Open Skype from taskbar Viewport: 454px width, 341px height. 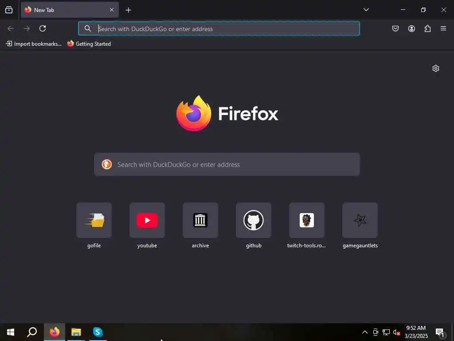[x=98, y=332]
